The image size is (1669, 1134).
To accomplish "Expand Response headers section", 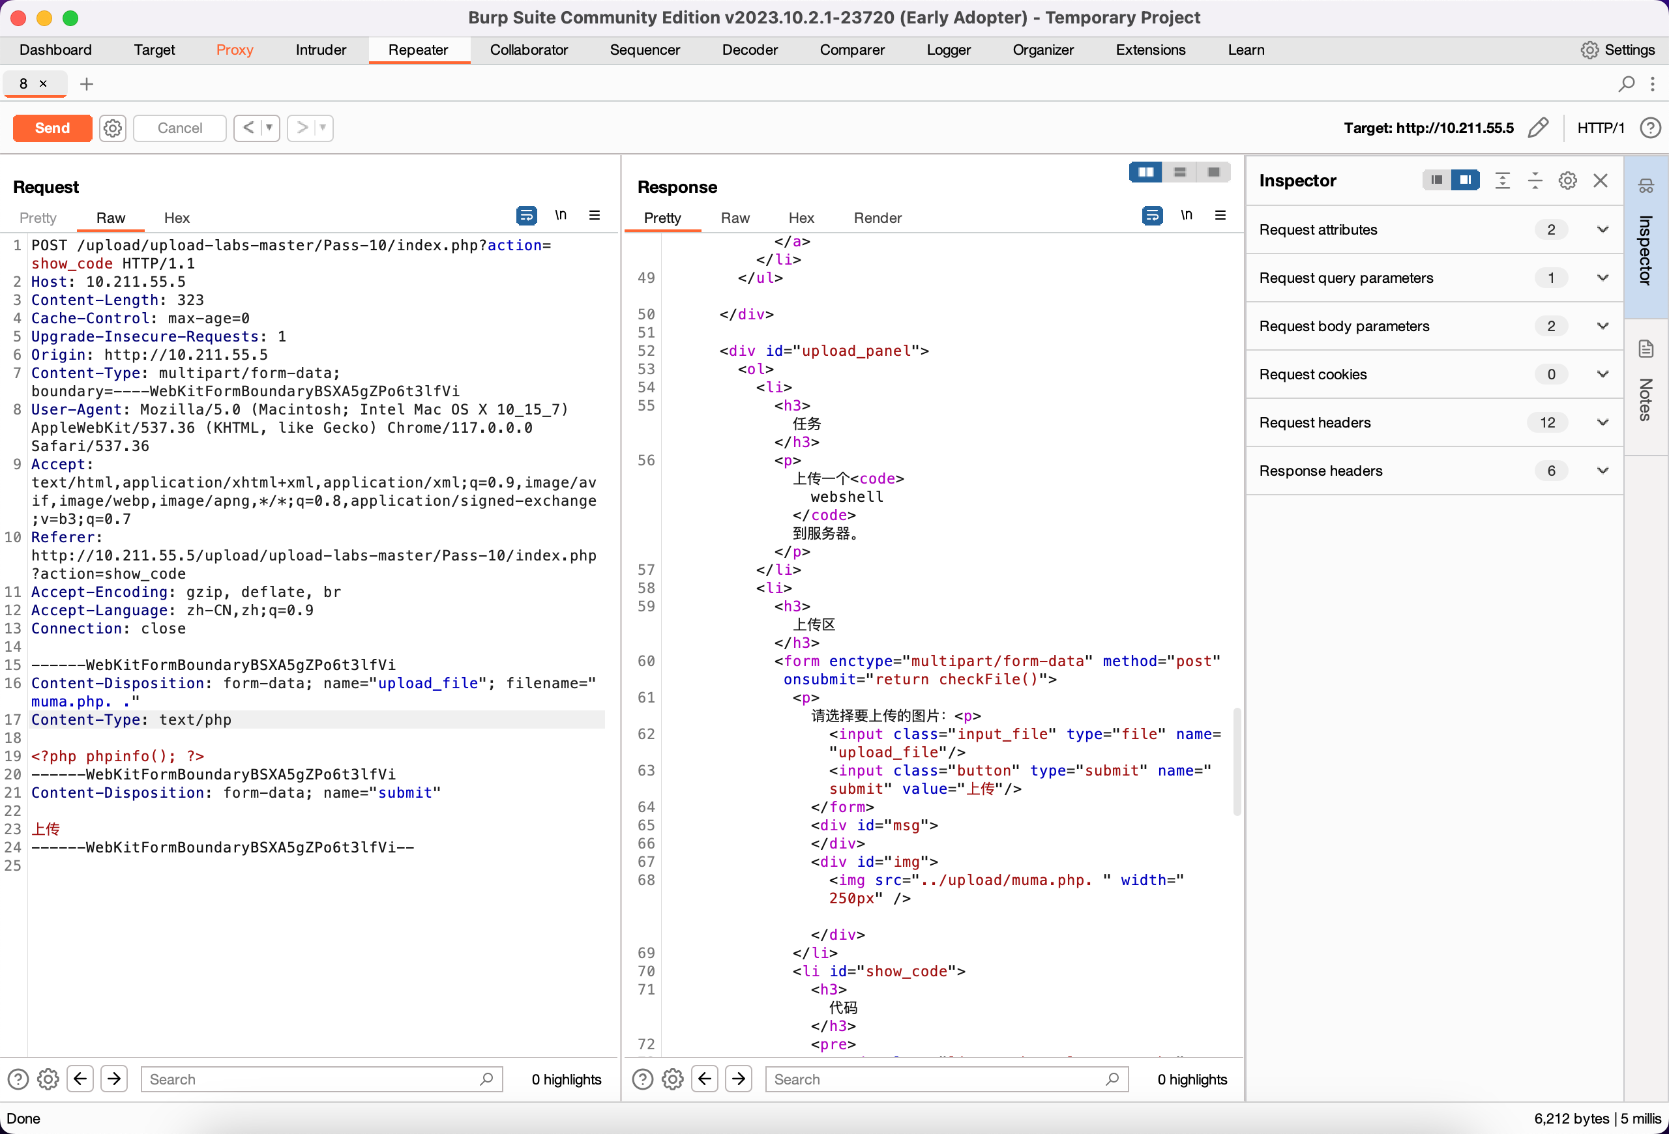I will [x=1434, y=470].
